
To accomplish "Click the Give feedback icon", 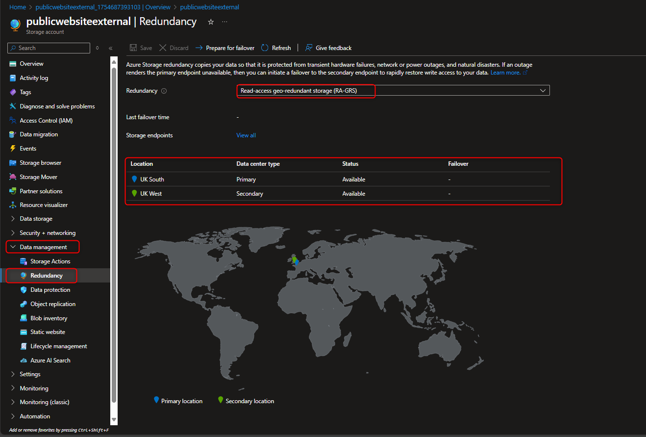I will tap(309, 48).
